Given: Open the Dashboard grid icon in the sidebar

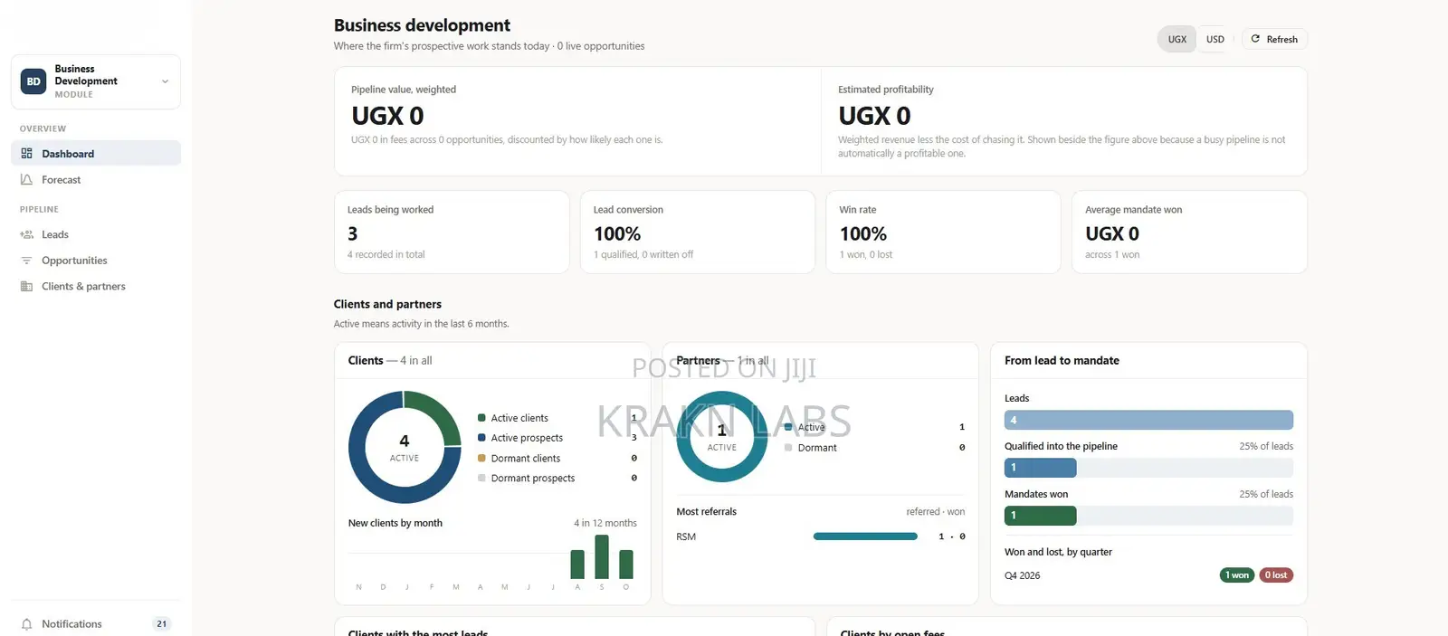Looking at the screenshot, I should click(26, 154).
